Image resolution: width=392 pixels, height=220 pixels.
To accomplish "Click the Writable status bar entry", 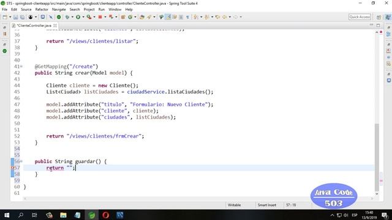I will 234,205.
